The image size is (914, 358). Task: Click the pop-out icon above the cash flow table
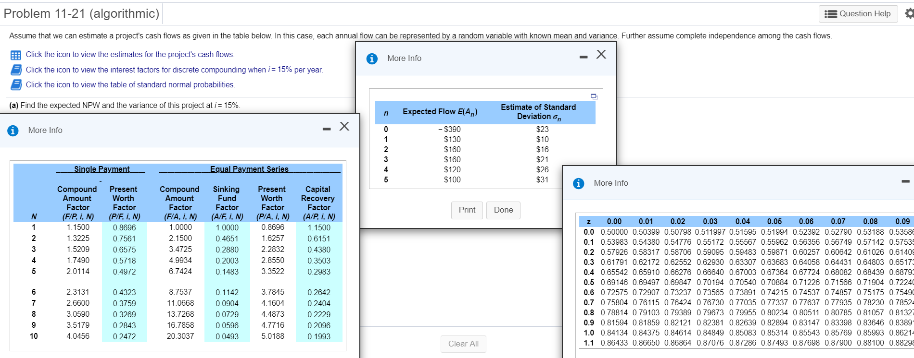tap(594, 96)
